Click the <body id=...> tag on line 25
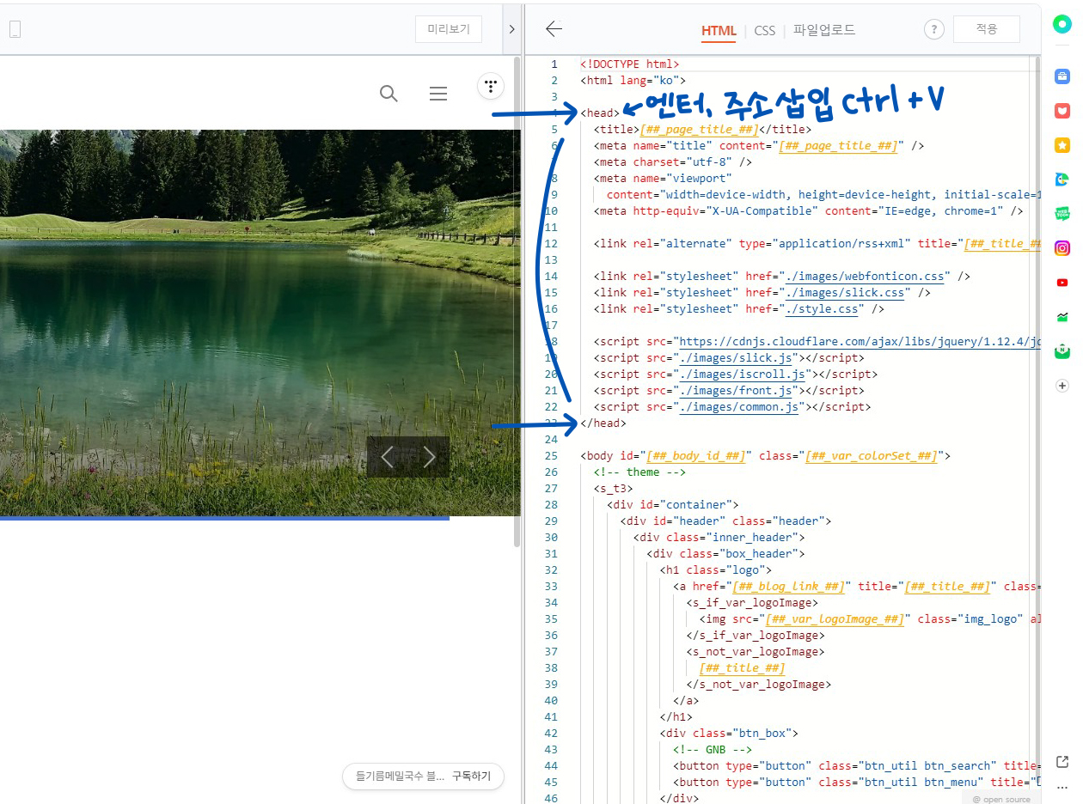This screenshot has width=1083, height=804. tap(766, 456)
